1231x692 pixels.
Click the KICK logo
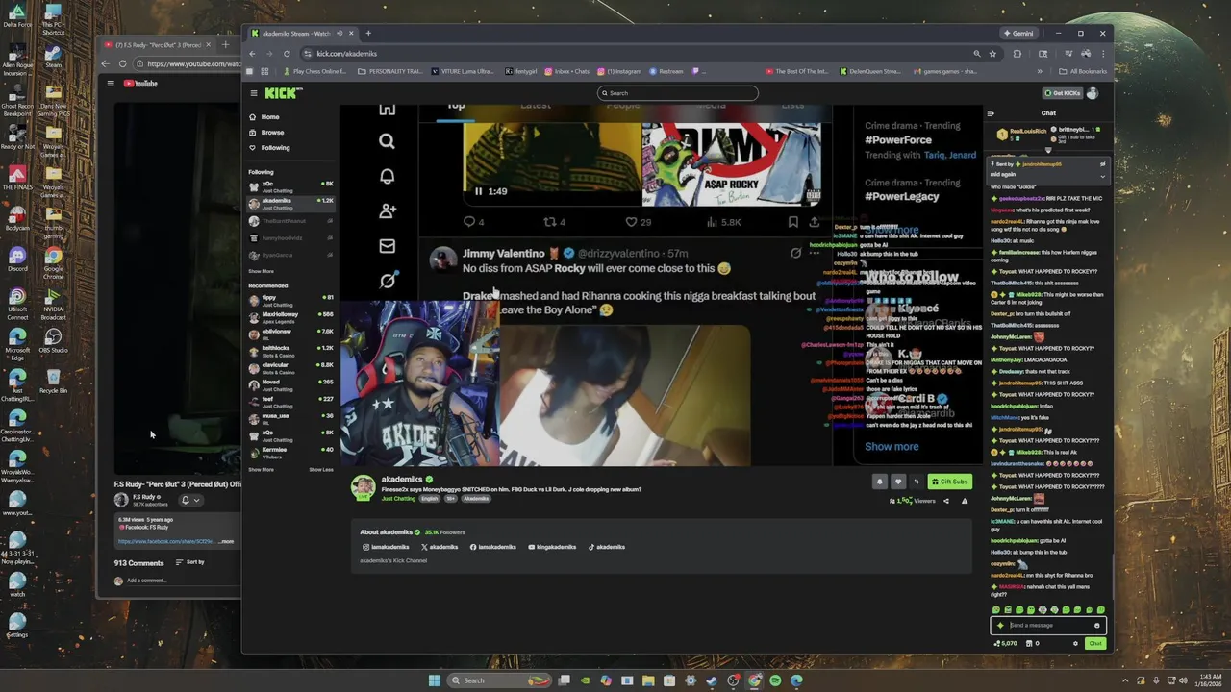click(x=284, y=93)
